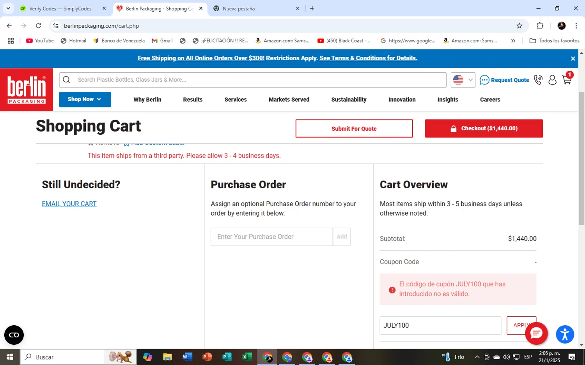Go back to the previous page
This screenshot has width=585, height=365.
(9, 26)
